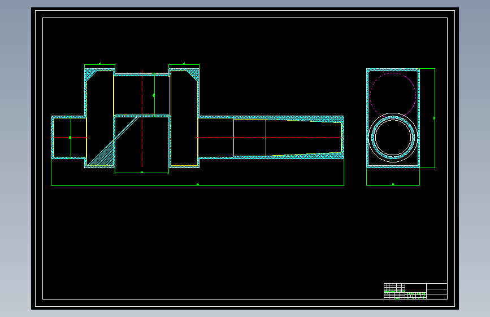The width and height of the screenshot is (490, 317).
Task: Select the side view width dimension line
Action: pyautogui.click(x=393, y=185)
